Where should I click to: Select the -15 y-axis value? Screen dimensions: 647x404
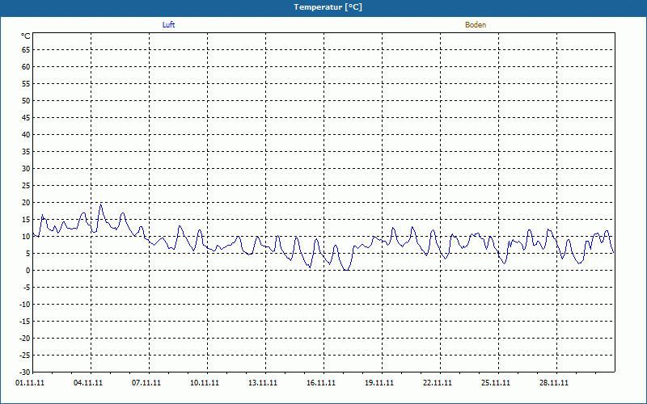[x=25, y=321]
